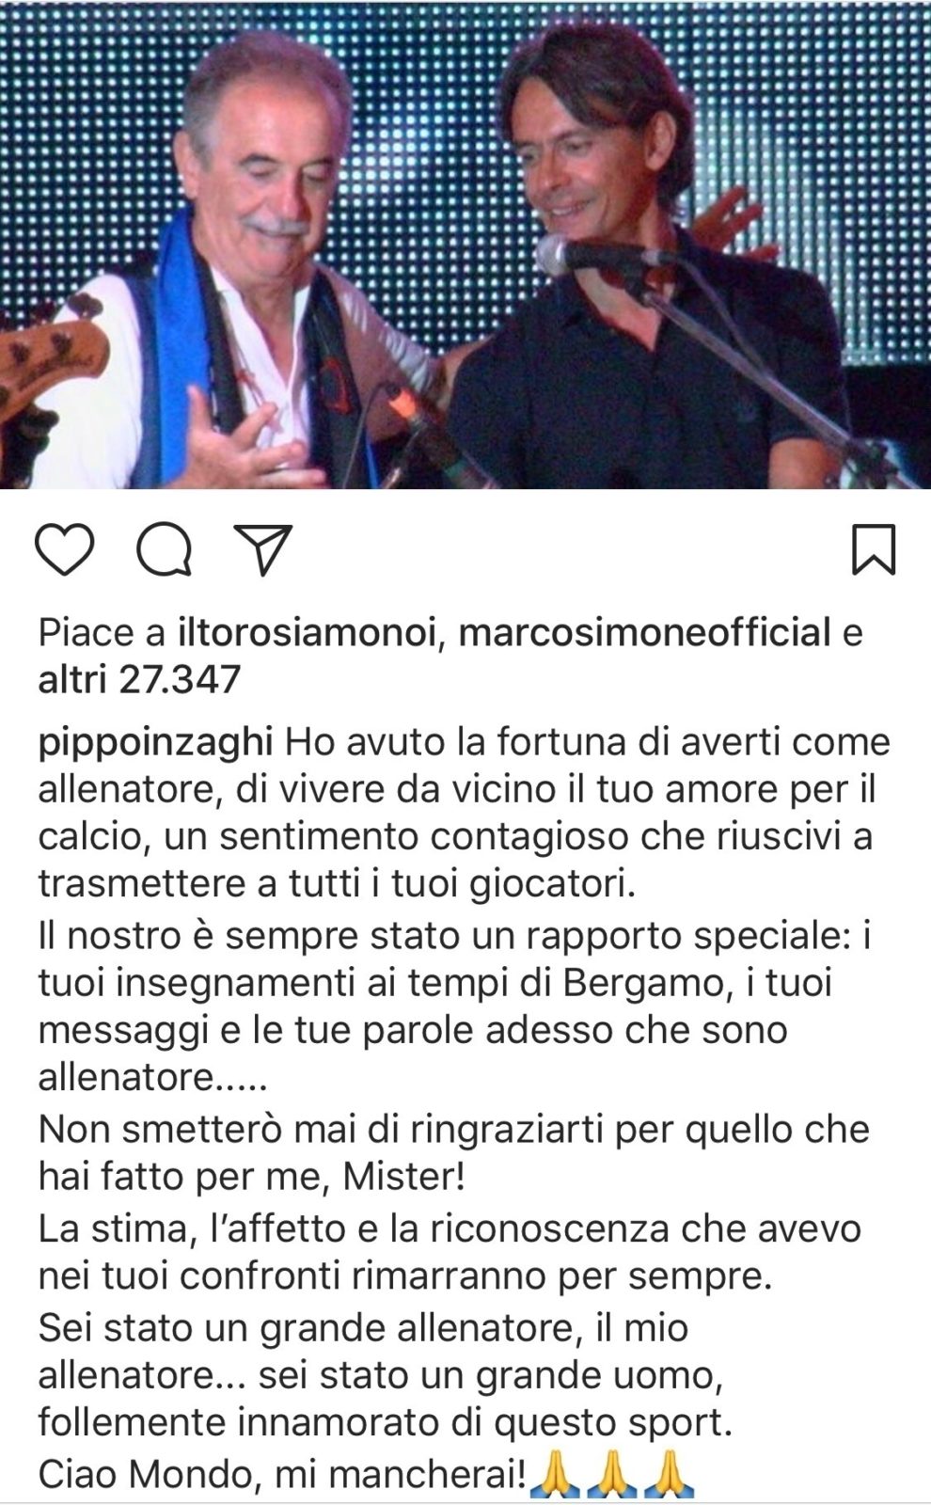Viewport: 931px width, 1505px height.
Task: Click the middle praying hands emoji
Action: tap(612, 1475)
